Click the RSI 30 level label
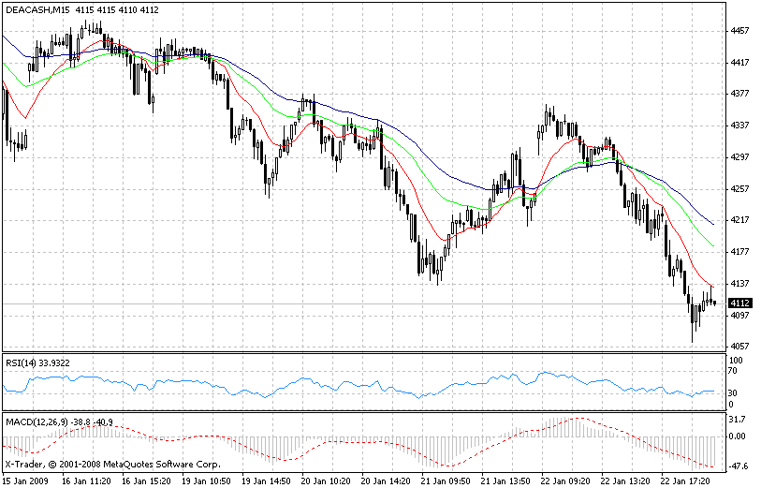This screenshot has height=488, width=761. [x=735, y=392]
